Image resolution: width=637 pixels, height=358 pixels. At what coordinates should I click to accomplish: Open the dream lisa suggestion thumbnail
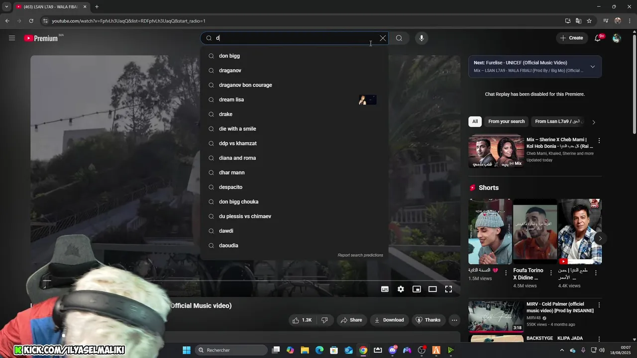click(x=367, y=100)
